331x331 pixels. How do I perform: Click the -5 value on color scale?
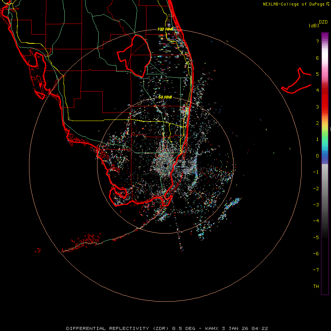[x=316, y=238]
